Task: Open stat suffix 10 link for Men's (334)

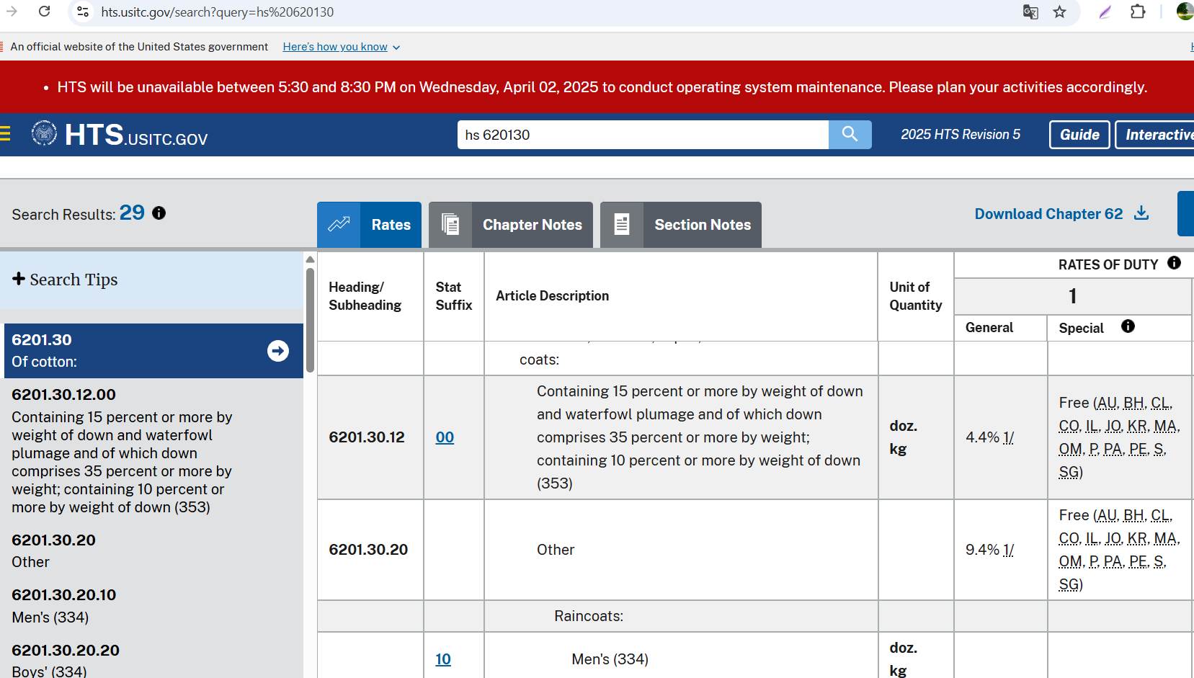Action: 443,659
